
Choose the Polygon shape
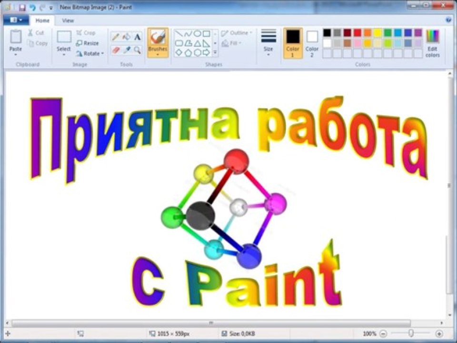coord(188,43)
